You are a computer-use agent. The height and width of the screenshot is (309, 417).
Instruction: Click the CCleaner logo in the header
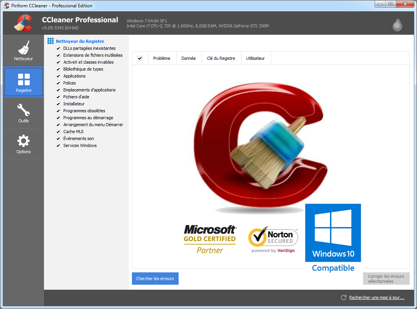click(24, 23)
